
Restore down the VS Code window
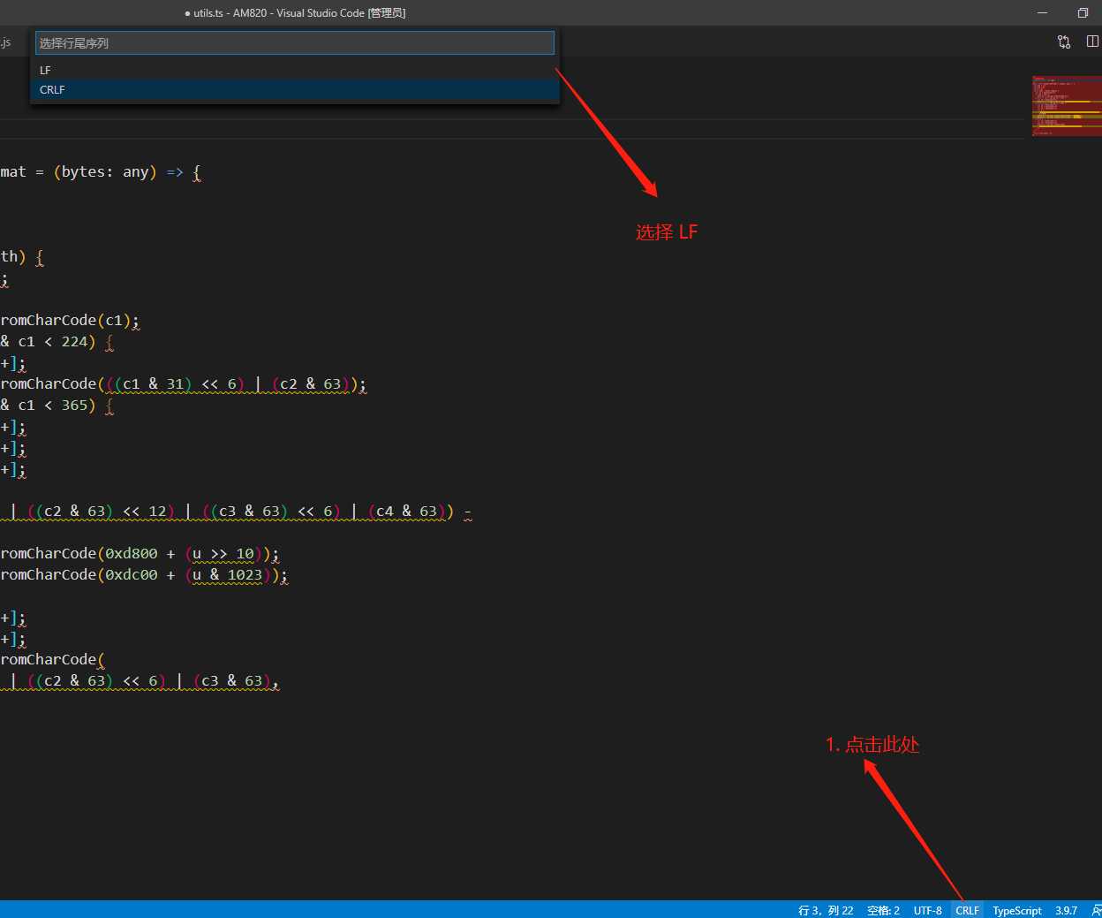pos(1083,12)
